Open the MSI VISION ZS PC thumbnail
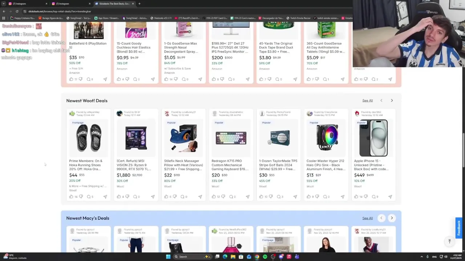This screenshot has height=261, width=465. coord(136,138)
